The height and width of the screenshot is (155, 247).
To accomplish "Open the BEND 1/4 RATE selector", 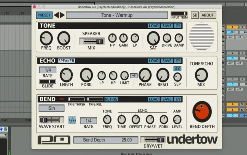I will tap(89, 121).
